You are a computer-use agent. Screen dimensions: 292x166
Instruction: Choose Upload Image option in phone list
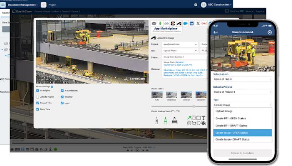pyautogui.click(x=242, y=112)
